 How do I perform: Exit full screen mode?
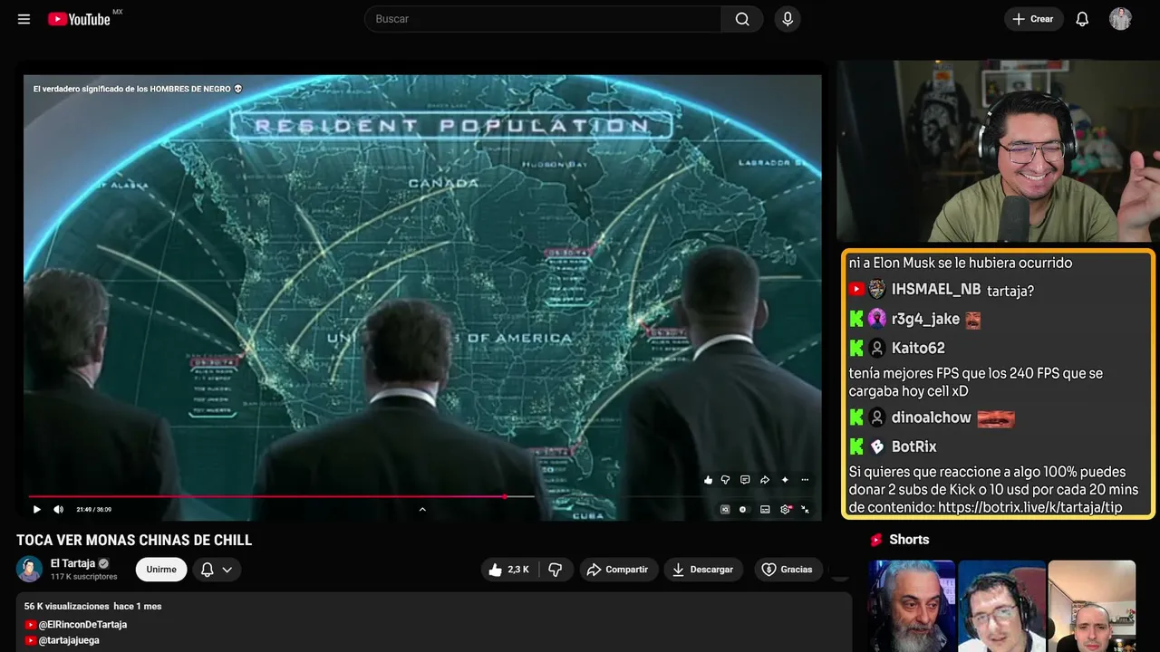806,510
